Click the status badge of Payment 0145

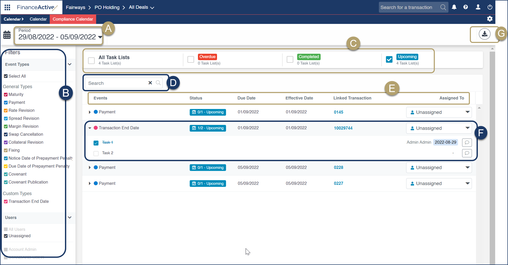pyautogui.click(x=208, y=112)
